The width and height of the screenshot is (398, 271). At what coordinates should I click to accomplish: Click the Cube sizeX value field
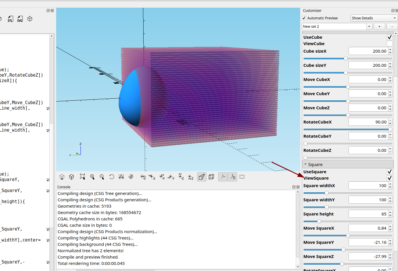[x=368, y=51]
